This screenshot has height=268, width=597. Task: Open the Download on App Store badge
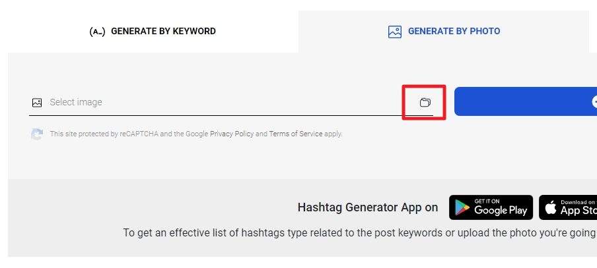568,207
